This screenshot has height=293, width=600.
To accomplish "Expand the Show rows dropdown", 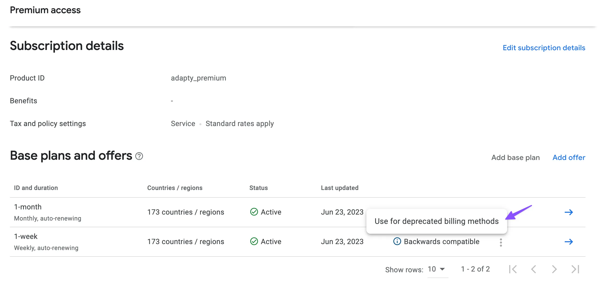I will coord(437,269).
